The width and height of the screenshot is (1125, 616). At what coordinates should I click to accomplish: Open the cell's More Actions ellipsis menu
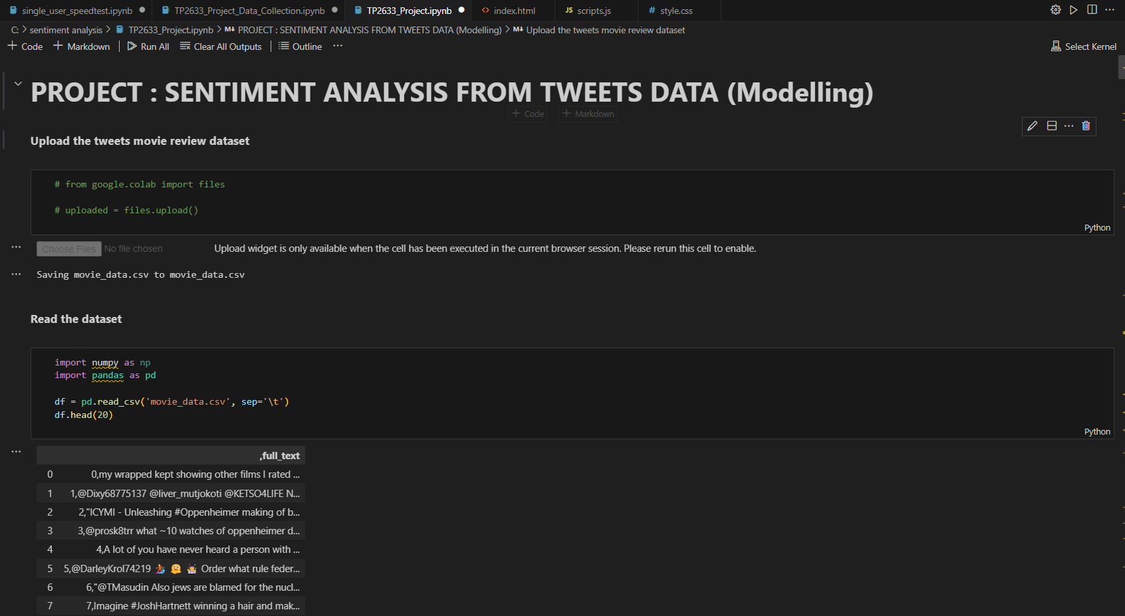1068,126
